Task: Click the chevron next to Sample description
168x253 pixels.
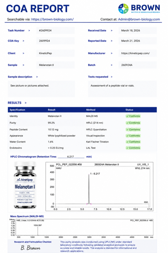Action: [37, 77]
